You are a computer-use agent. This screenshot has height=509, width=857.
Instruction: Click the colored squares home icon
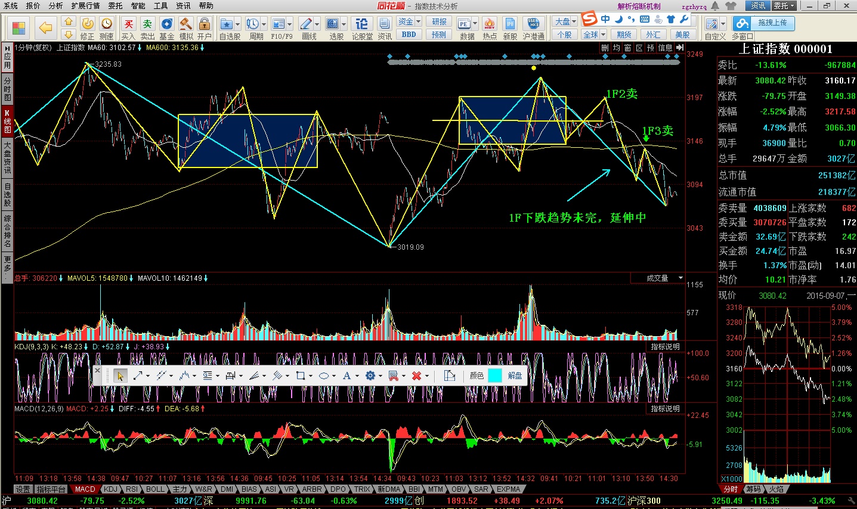click(18, 27)
